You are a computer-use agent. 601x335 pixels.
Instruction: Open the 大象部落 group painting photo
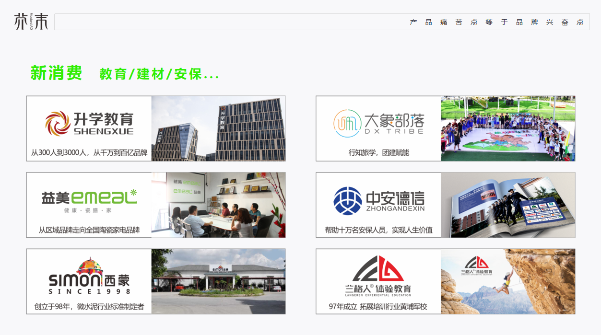click(x=508, y=128)
